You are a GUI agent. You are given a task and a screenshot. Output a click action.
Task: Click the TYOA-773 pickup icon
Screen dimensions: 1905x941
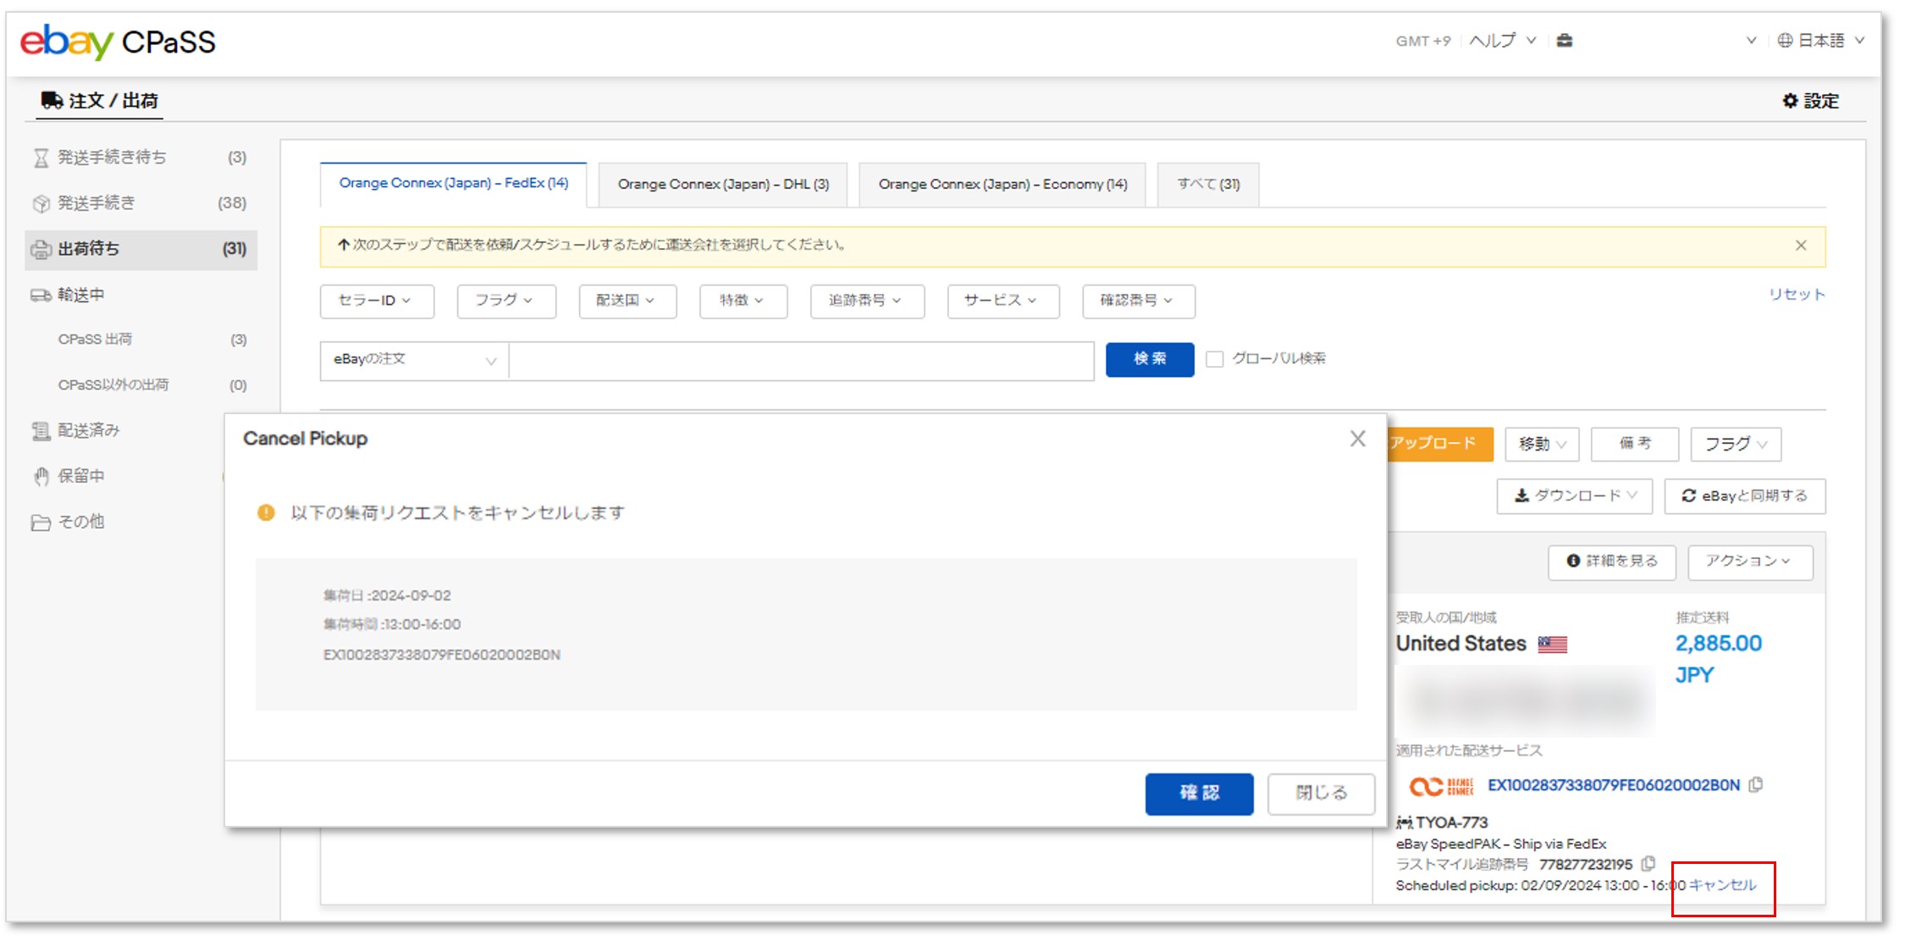pyautogui.click(x=1404, y=822)
